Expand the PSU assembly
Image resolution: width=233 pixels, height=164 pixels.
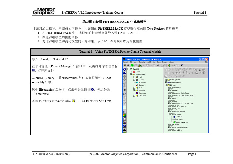(134, 88)
